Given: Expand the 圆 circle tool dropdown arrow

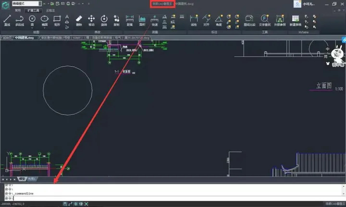Looking at the screenshot, I should [32, 28].
